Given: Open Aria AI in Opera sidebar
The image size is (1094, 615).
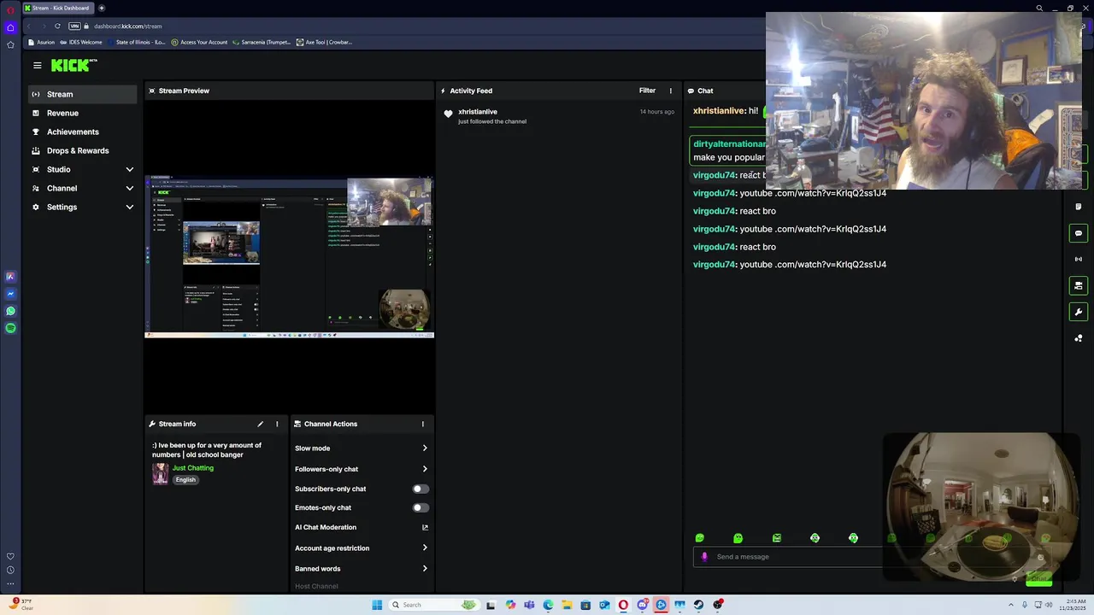Looking at the screenshot, I should [10, 277].
